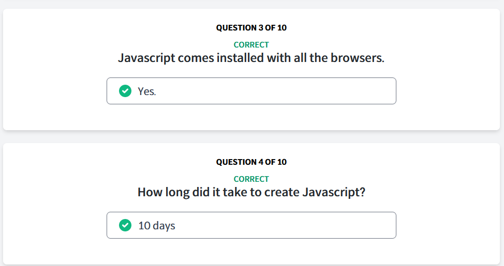Click the green checkmark next to Yes
The image size is (504, 266).
125,91
